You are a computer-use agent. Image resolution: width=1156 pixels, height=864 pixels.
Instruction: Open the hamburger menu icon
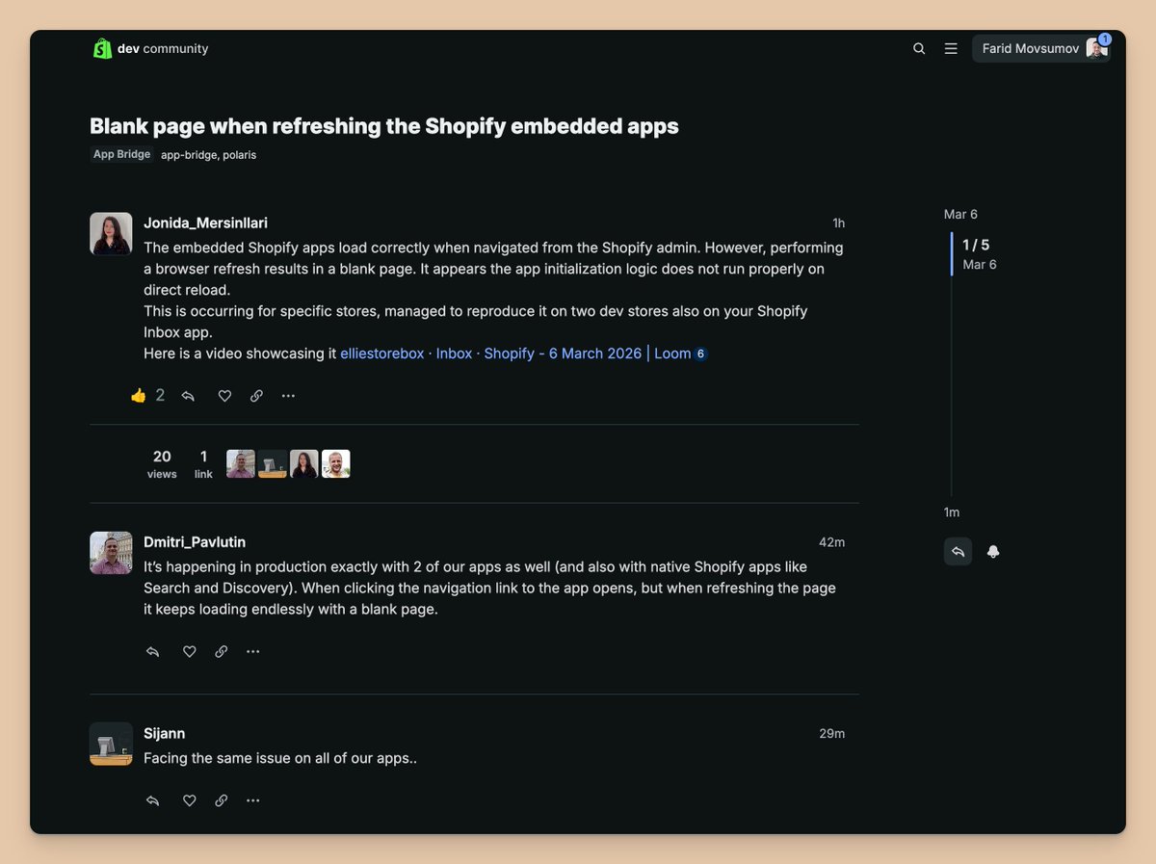pyautogui.click(x=951, y=48)
